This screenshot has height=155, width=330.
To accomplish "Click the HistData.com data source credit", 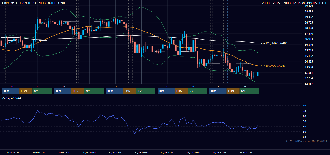I will [x=306, y=141].
